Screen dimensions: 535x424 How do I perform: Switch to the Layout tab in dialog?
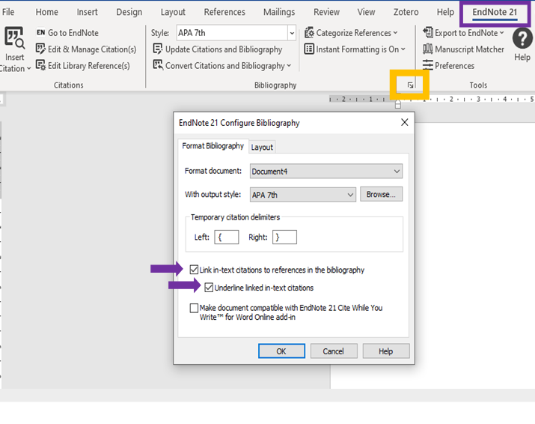point(262,147)
